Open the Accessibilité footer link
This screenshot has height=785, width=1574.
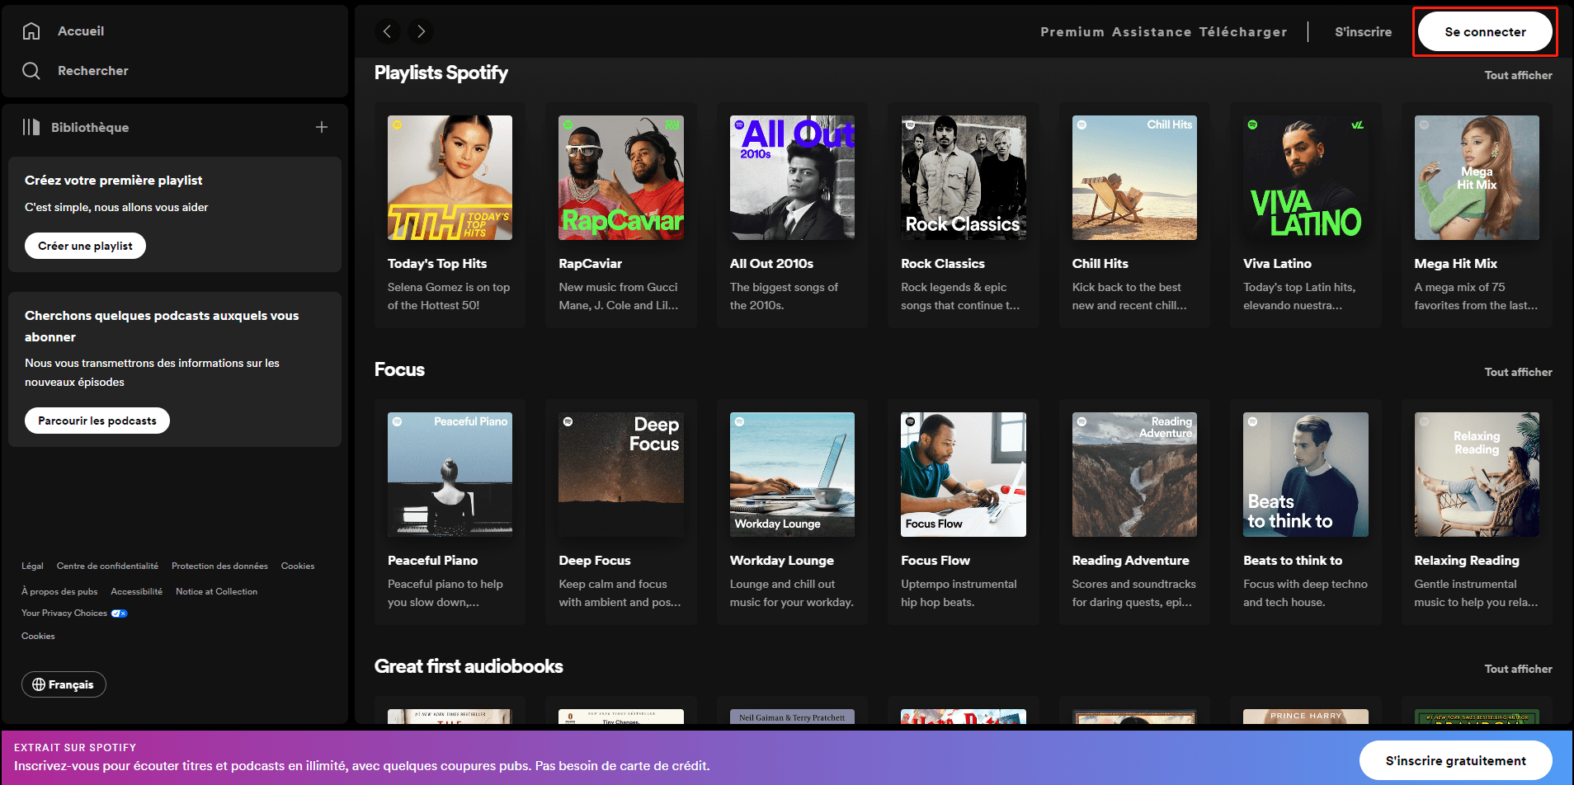[x=137, y=591]
